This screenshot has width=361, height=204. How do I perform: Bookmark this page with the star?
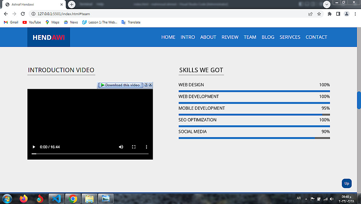[x=319, y=14]
